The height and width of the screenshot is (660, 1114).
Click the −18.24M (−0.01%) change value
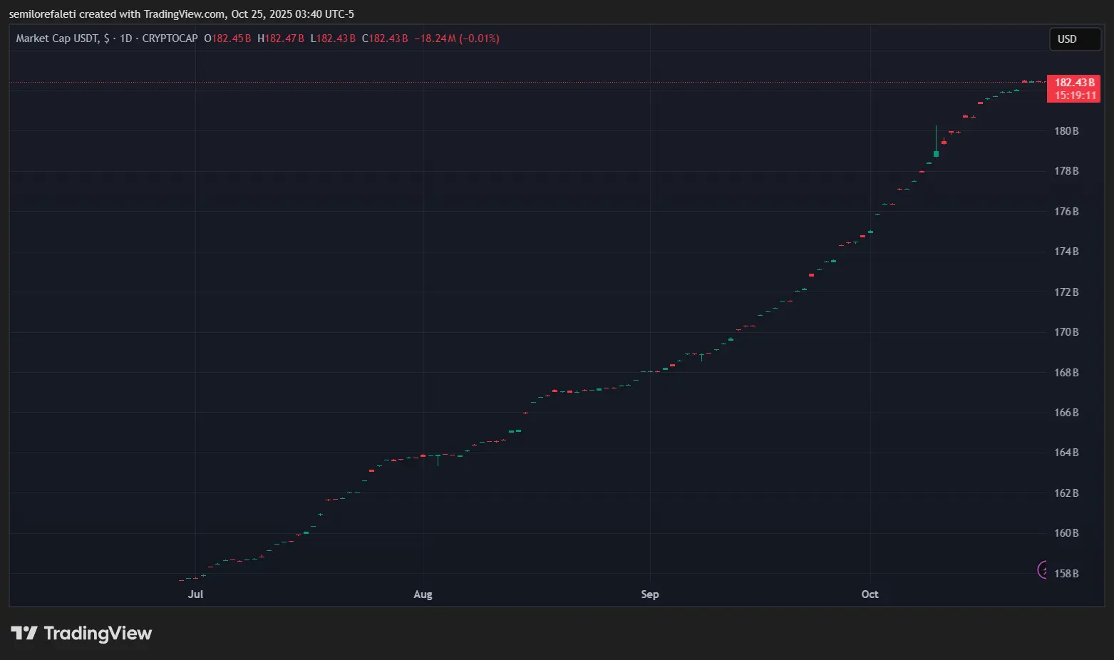(457, 38)
